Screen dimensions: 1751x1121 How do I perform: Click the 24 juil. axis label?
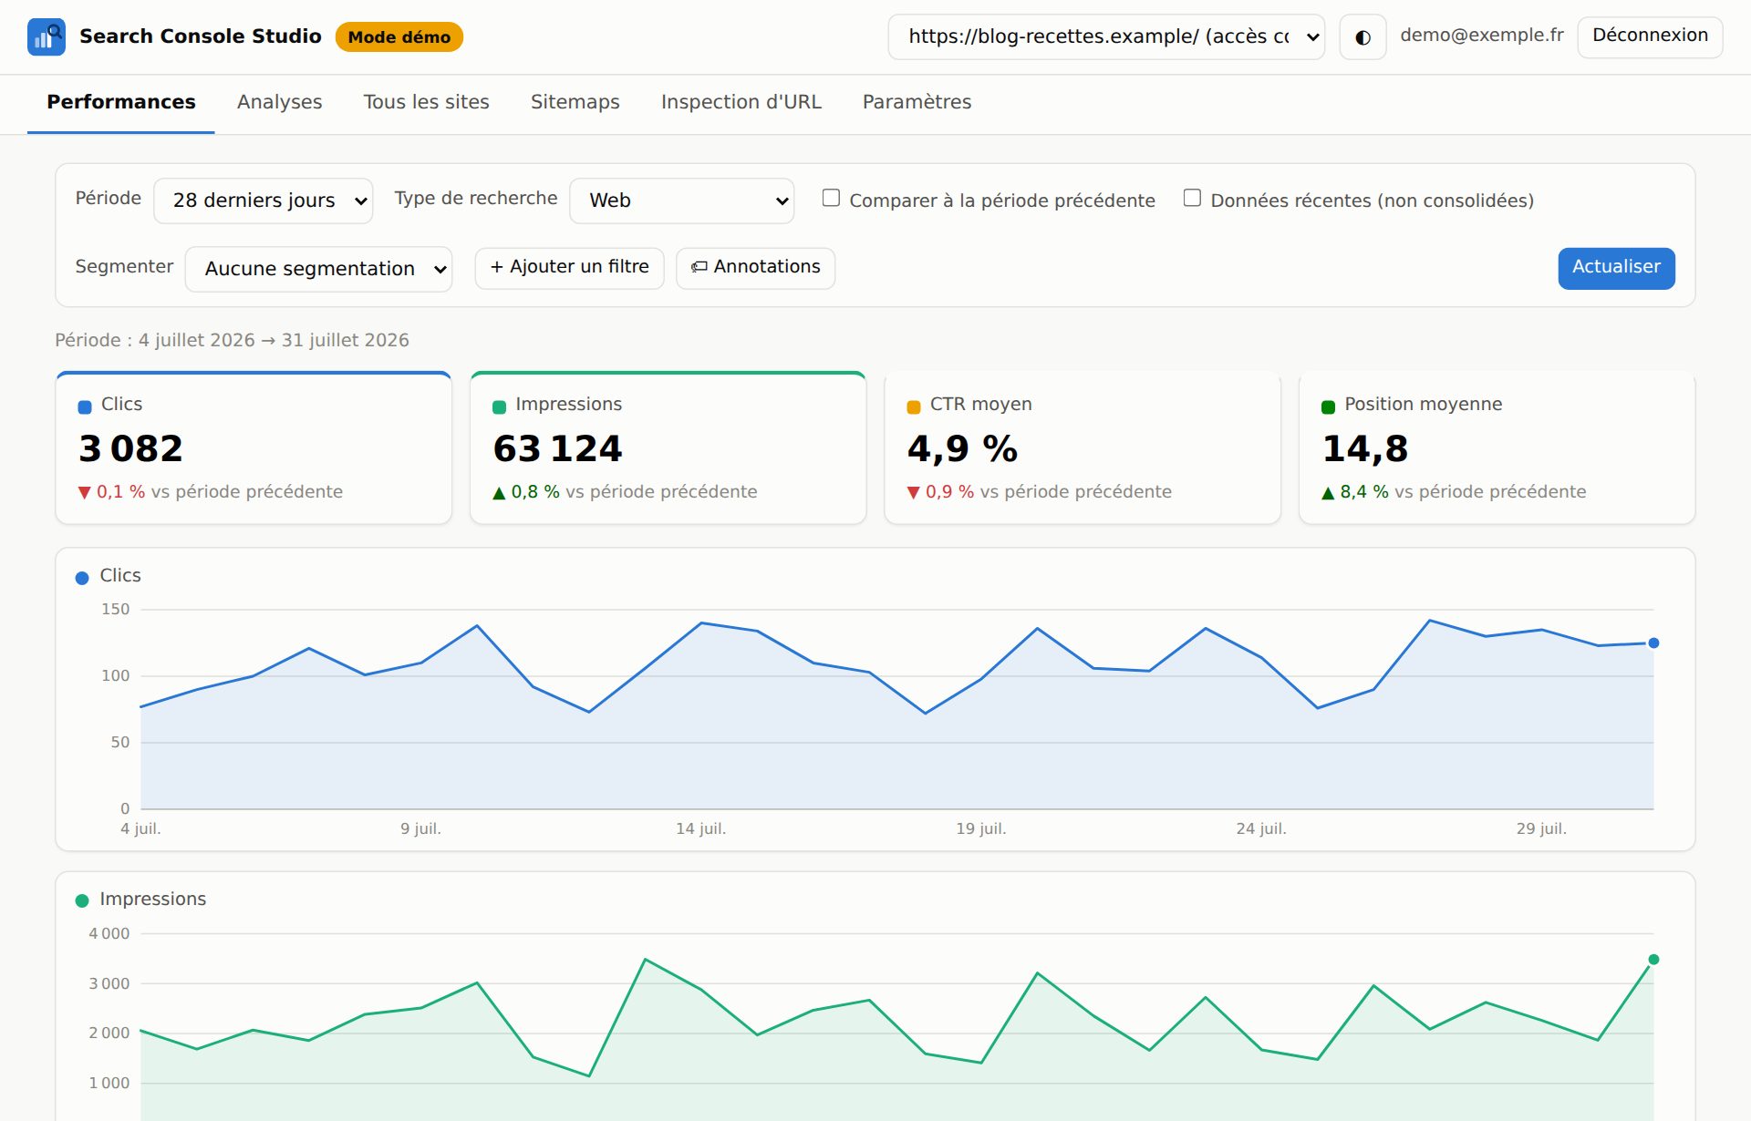1261,828
